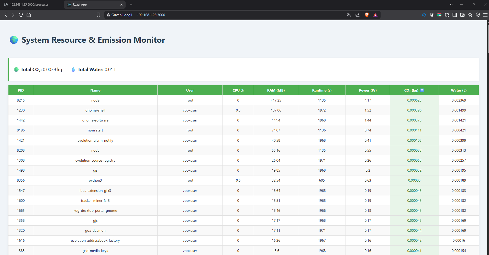Sort table by Name column header
This screenshot has height=255, width=489.
(95, 90)
